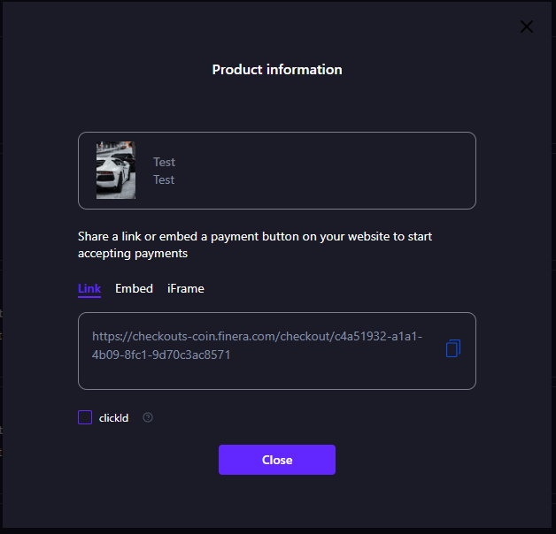Click the purple underline beneath the Link tab

[89, 297]
